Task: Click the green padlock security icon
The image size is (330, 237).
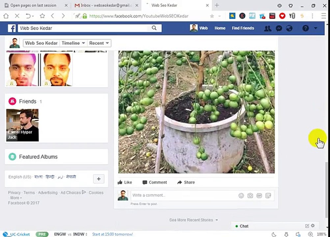Action: [85, 16]
